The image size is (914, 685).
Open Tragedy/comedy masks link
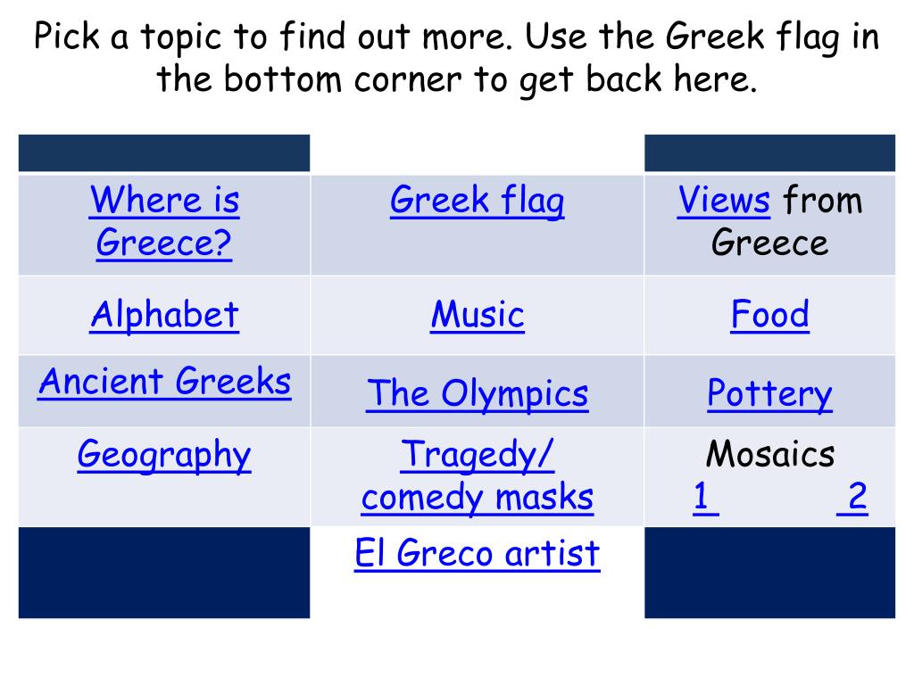point(478,476)
